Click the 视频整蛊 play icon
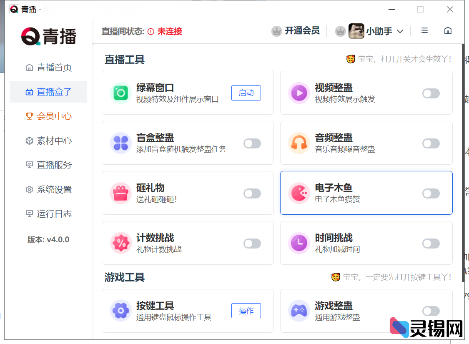469x344 pixels. click(299, 93)
